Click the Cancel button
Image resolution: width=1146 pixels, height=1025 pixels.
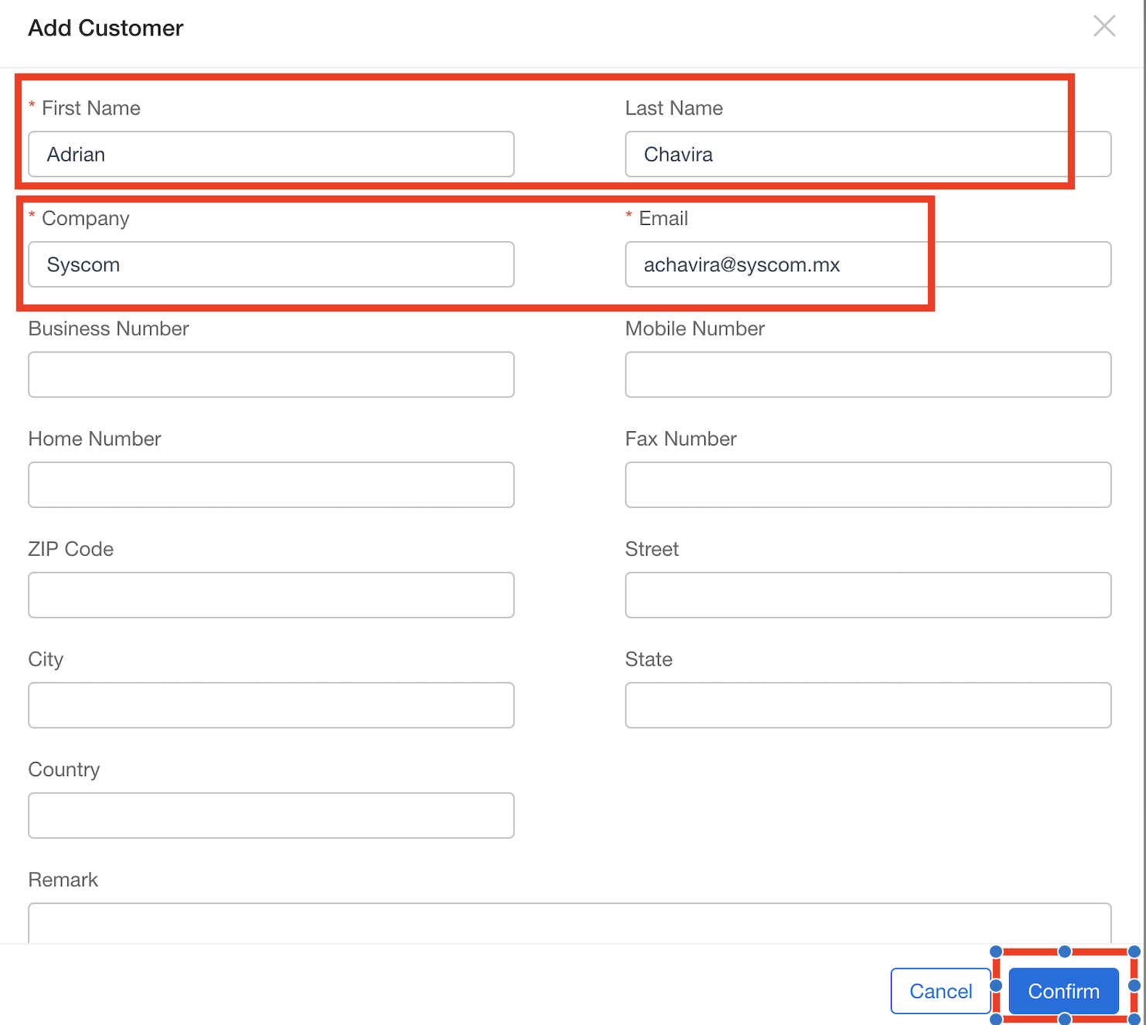click(940, 991)
